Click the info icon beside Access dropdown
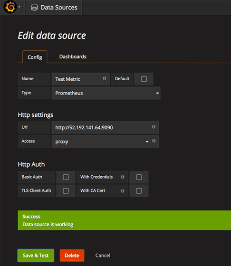The width and height of the screenshot is (231, 266). 154,141
